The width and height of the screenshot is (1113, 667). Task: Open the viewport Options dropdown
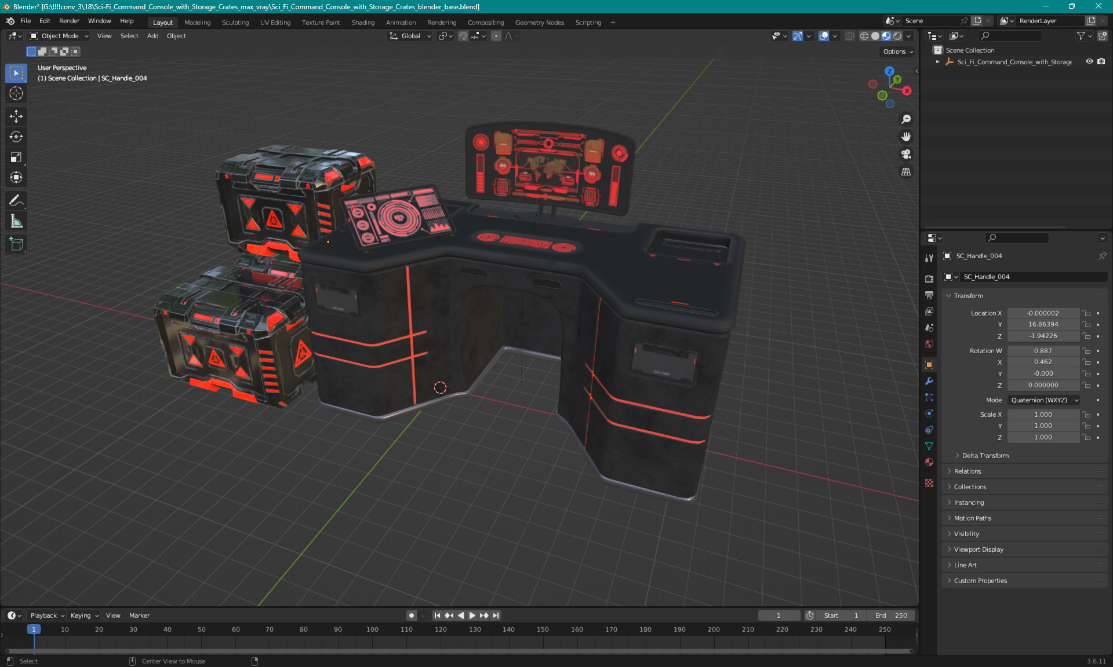[x=898, y=52]
